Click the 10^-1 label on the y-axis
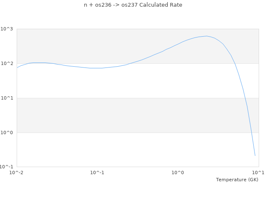 pyautogui.click(x=7, y=167)
